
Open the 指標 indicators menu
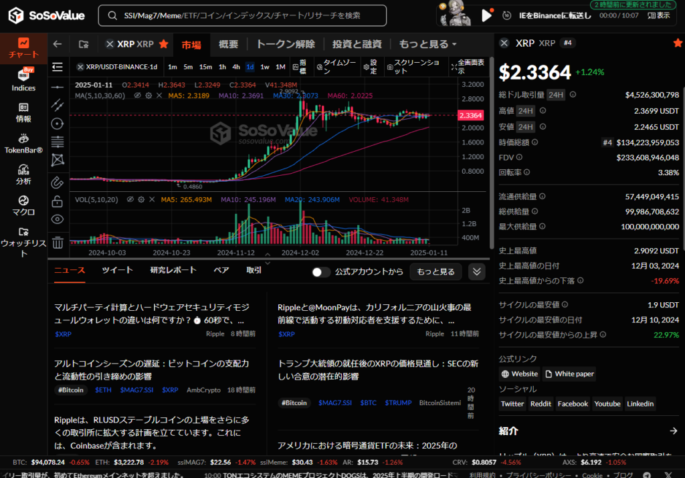[300, 67]
